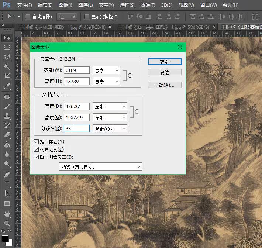Select the Blur tool
This screenshot has height=248, width=262.
[x=7, y=154]
